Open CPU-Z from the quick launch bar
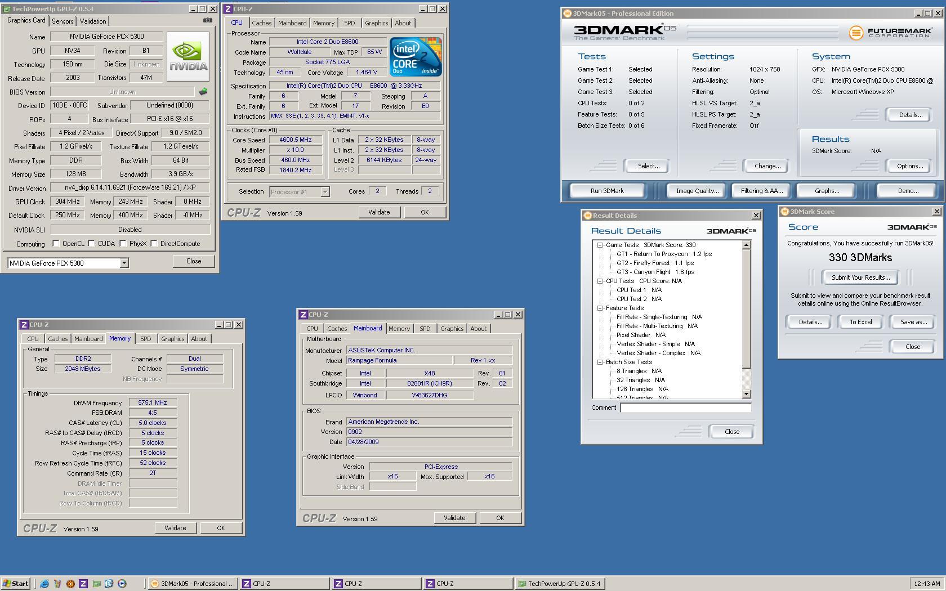This screenshot has width=946, height=591. click(83, 584)
